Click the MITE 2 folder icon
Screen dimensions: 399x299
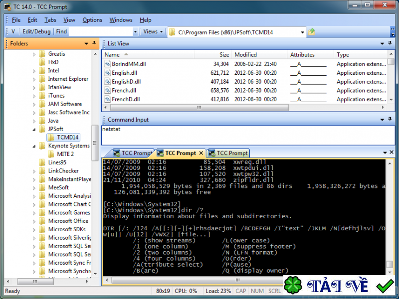[x=51, y=154]
